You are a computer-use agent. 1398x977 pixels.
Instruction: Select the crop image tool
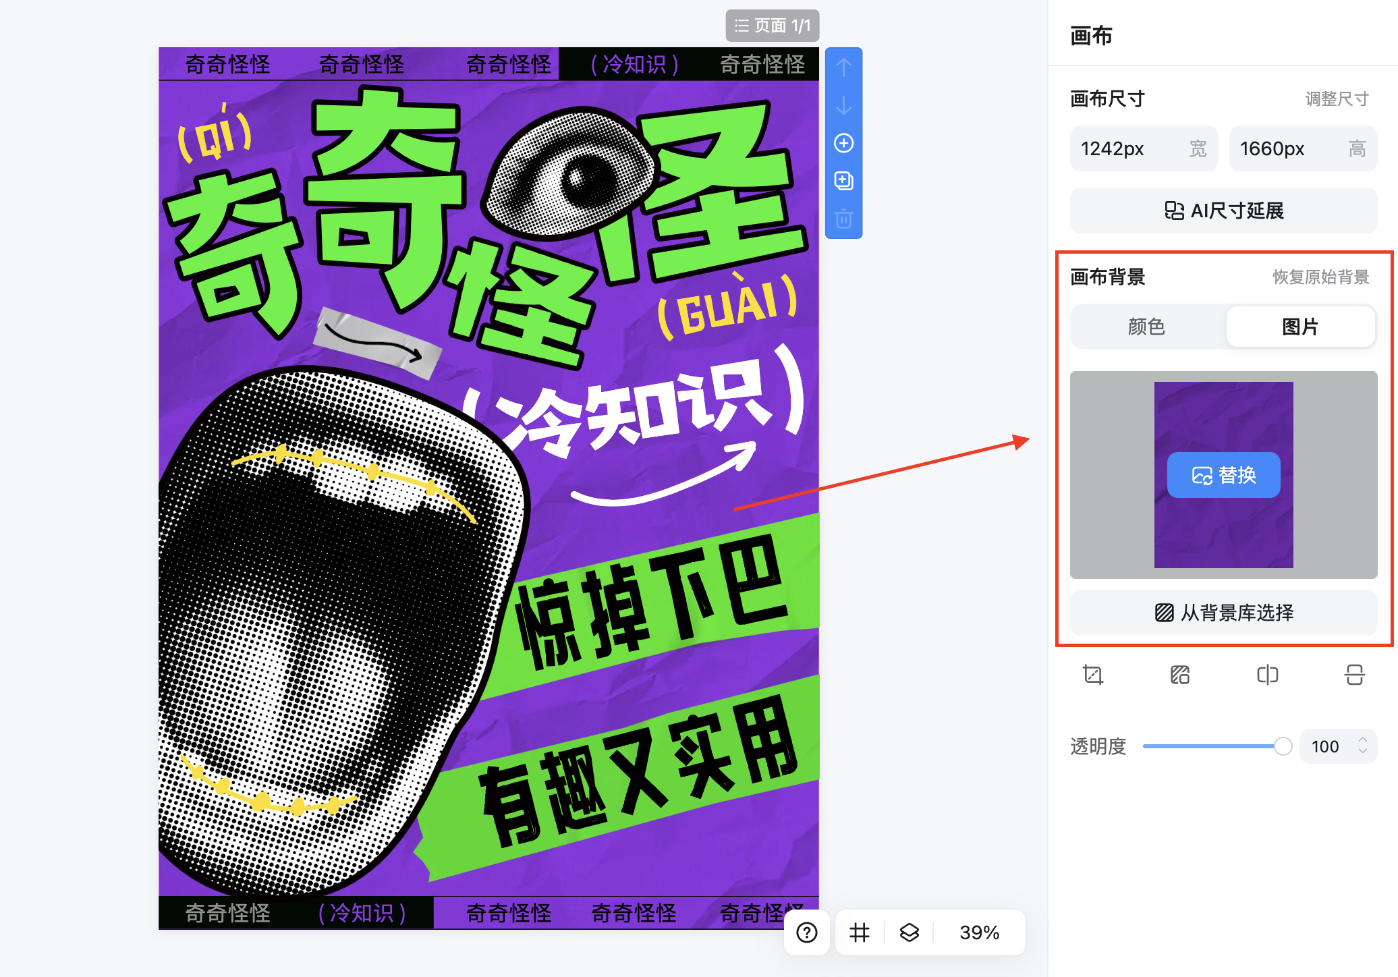[x=1092, y=675]
